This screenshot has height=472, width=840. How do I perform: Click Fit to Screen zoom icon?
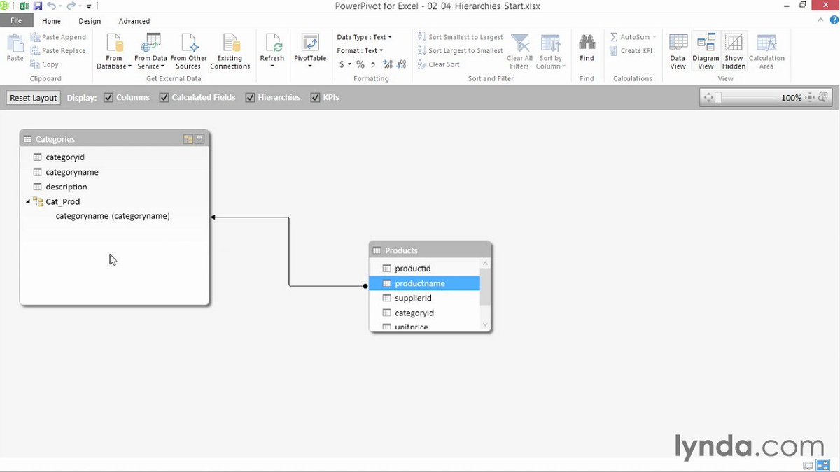[708, 98]
